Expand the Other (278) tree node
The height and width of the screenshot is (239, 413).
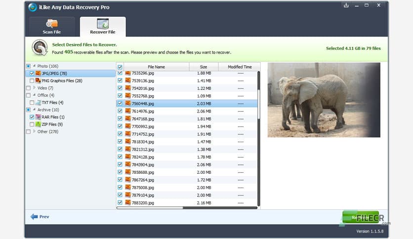[x=34, y=131]
